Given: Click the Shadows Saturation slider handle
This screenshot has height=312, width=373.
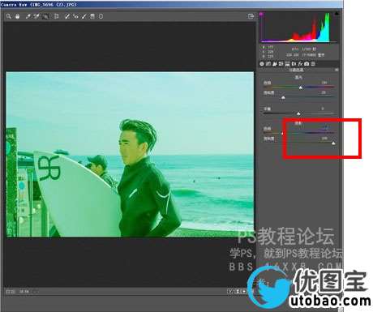Looking at the screenshot, I should tap(333, 143).
